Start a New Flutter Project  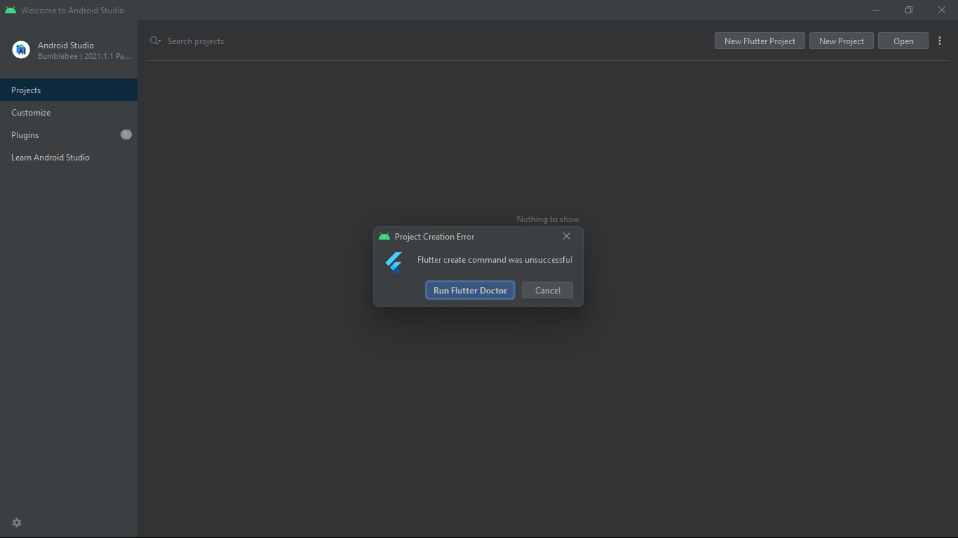point(760,41)
